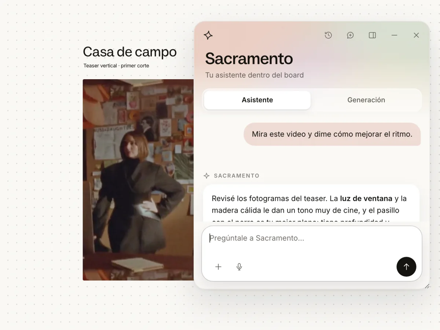Screen dimensions: 440x330
Task: Click the SACRAMENTO response label
Action: point(236,176)
